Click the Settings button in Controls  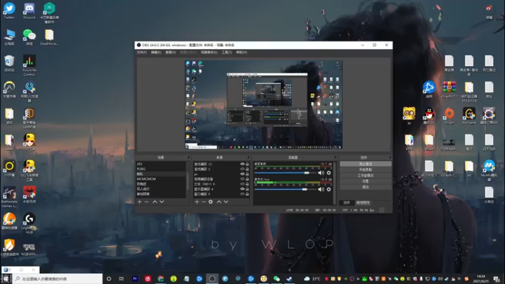pyautogui.click(x=365, y=181)
